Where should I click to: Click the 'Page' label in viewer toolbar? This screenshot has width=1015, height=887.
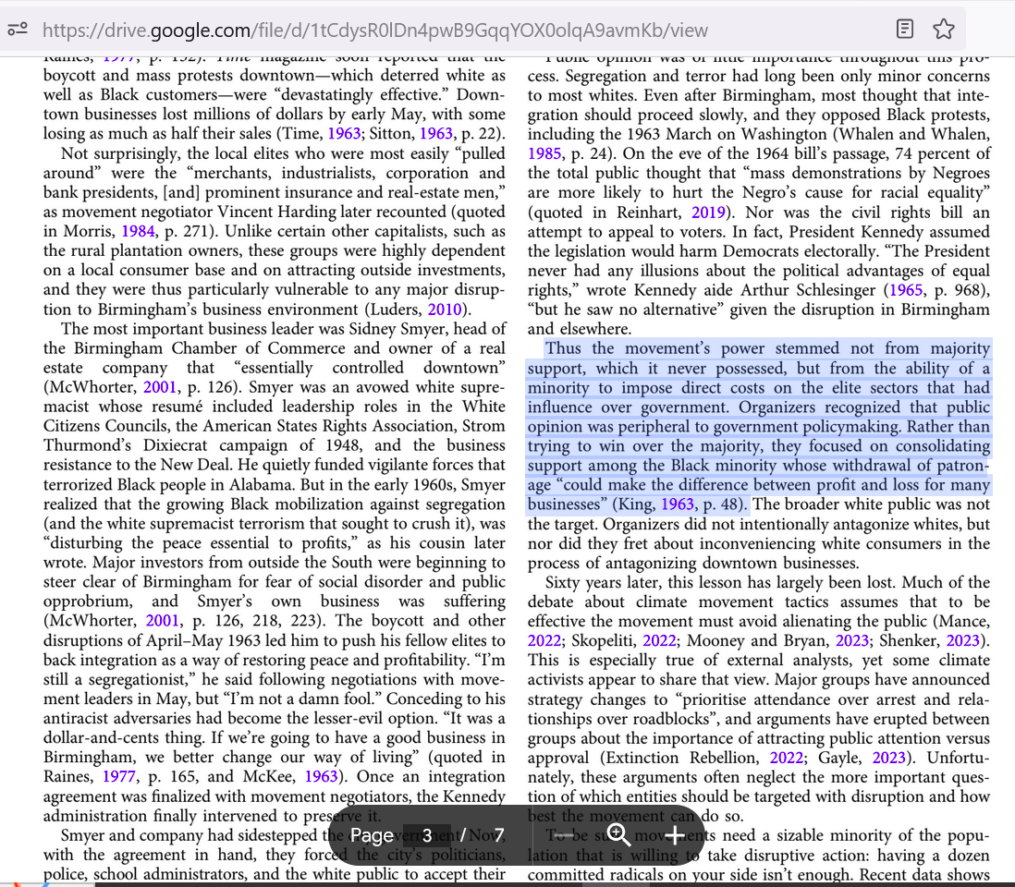click(x=372, y=836)
